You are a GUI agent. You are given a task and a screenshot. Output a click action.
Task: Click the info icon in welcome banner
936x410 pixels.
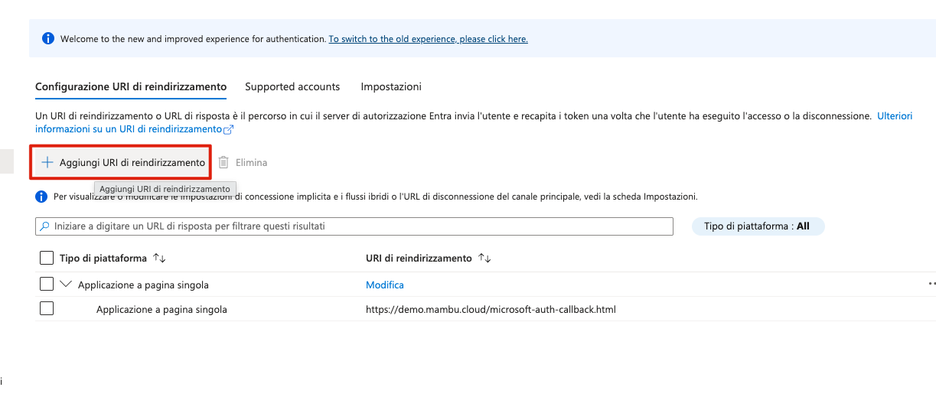(48, 38)
